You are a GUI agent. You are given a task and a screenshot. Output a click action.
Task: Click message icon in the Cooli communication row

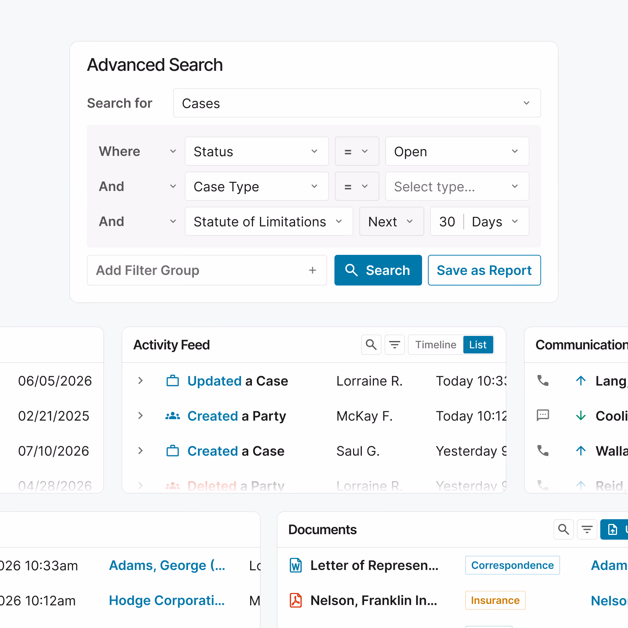click(543, 416)
